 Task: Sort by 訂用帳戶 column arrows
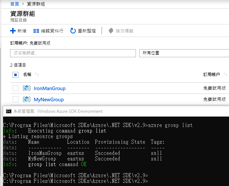[x=226, y=74]
